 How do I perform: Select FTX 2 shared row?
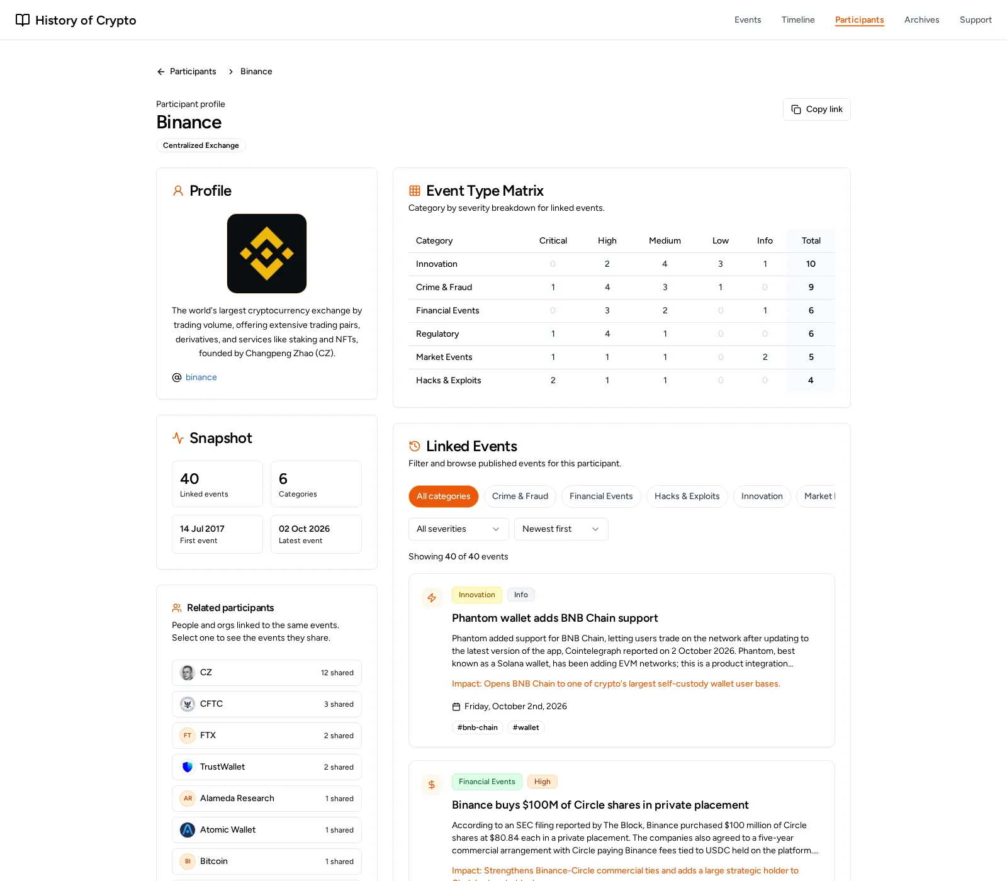[x=267, y=736]
